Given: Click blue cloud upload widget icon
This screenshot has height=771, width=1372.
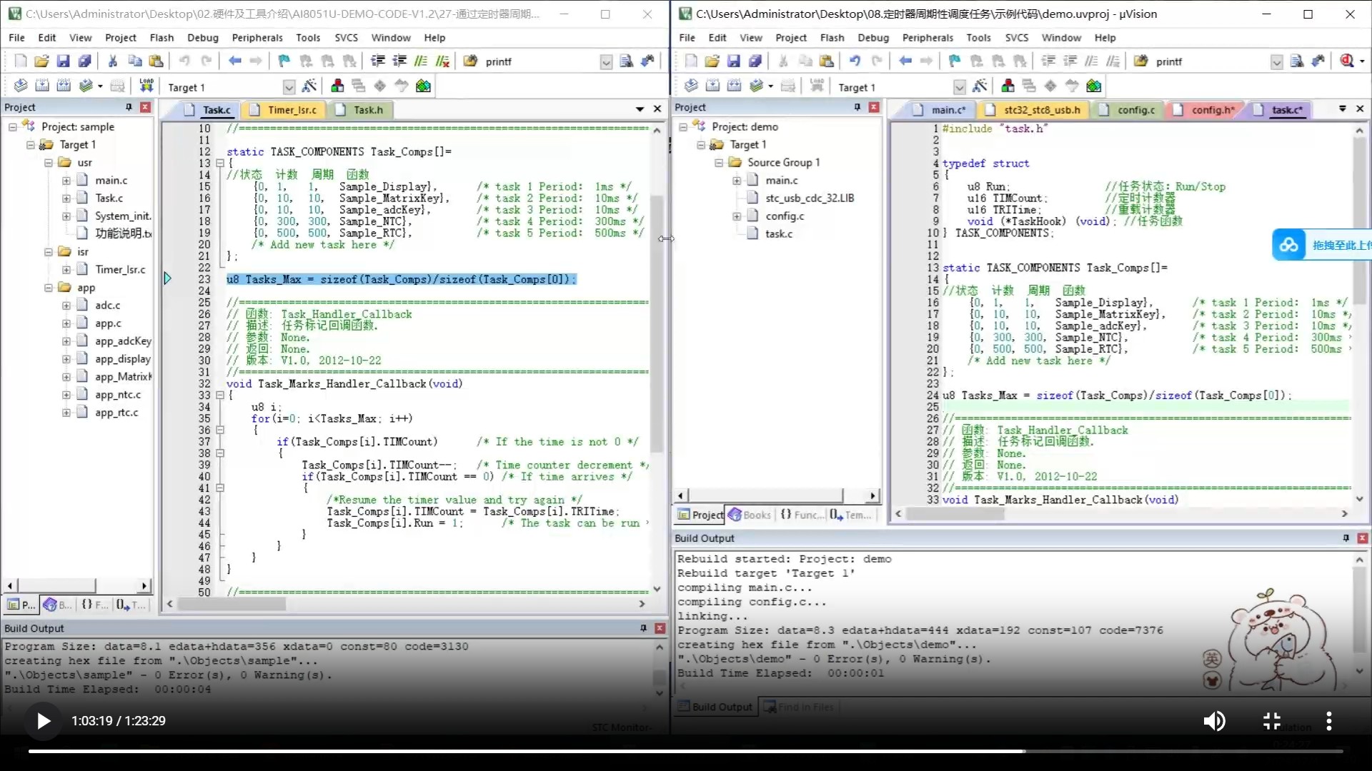Looking at the screenshot, I should pyautogui.click(x=1288, y=245).
